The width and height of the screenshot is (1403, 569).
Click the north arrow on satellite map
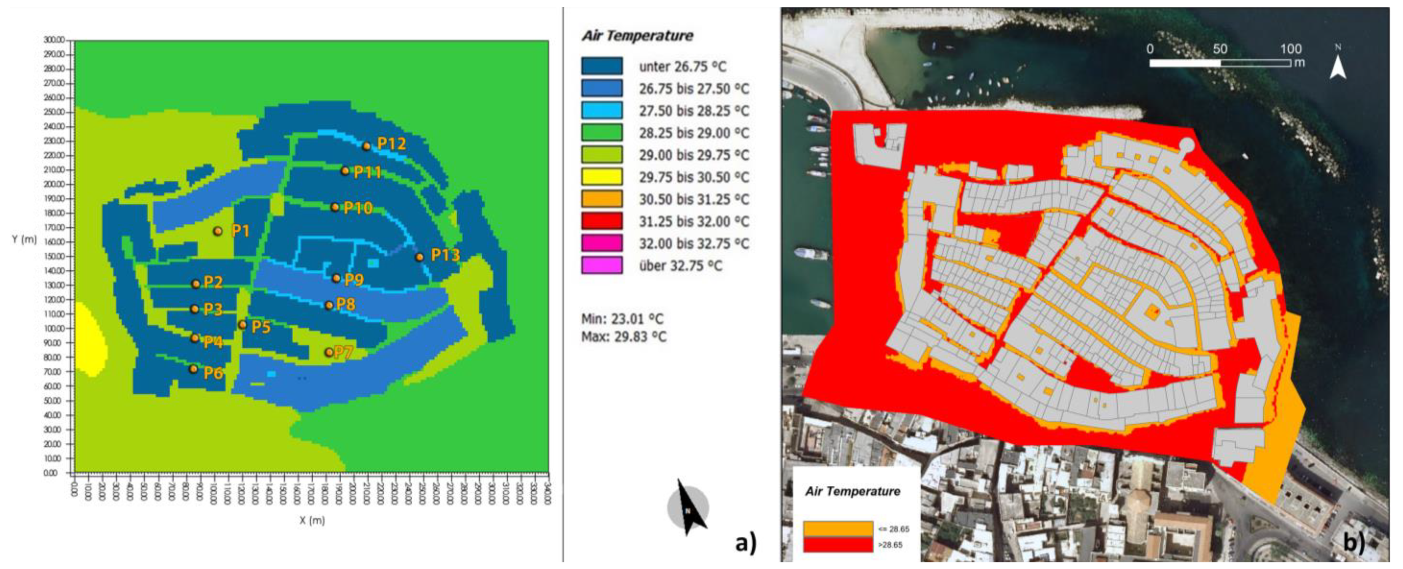1338,65
